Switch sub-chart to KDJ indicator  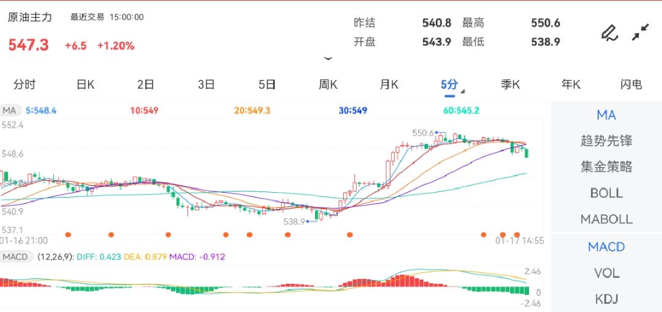point(606,299)
